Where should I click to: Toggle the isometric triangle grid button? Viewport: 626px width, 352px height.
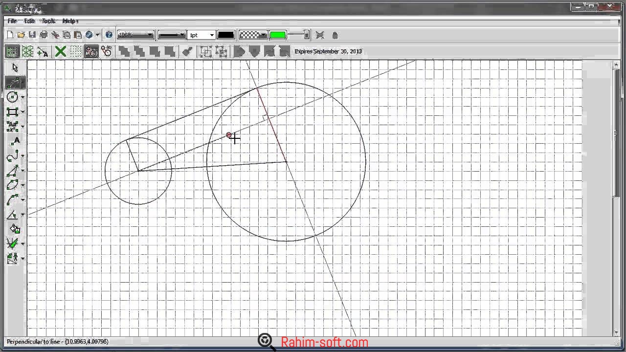coord(28,51)
